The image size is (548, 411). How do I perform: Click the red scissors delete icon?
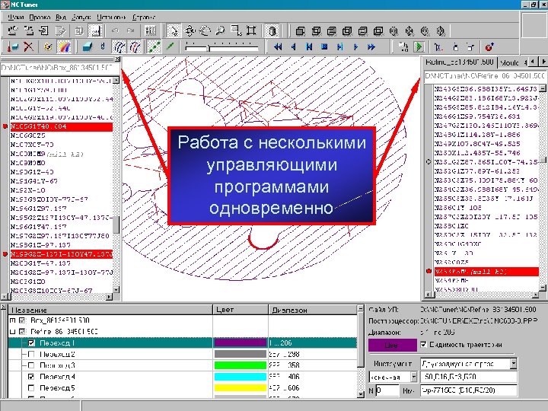pyautogui.click(x=29, y=46)
